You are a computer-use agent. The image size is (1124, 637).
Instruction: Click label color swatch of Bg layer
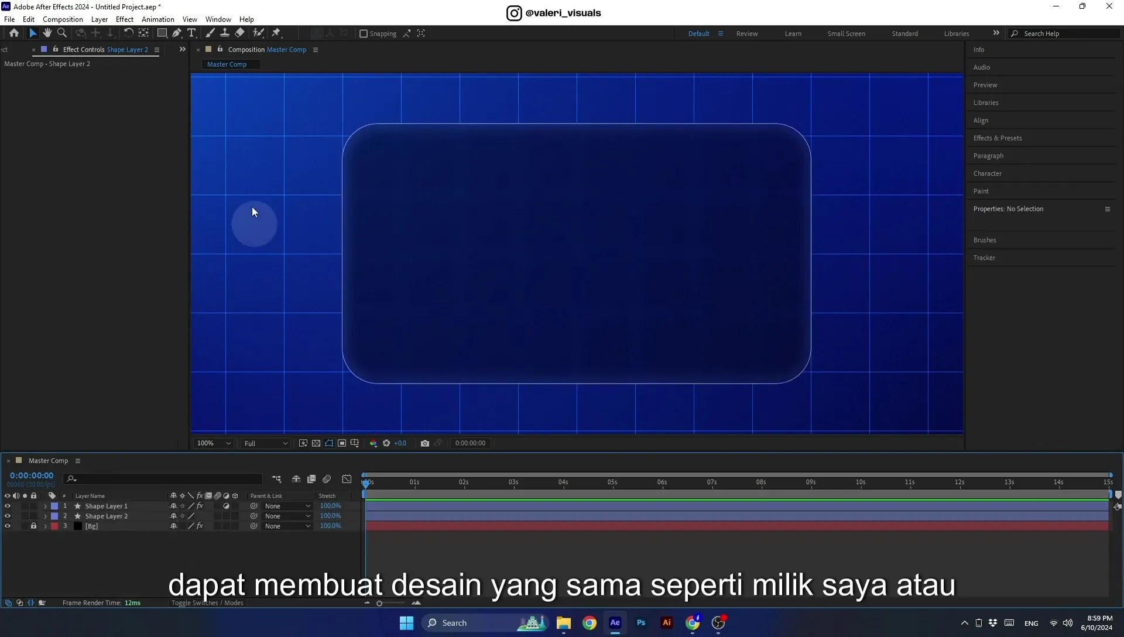54,526
